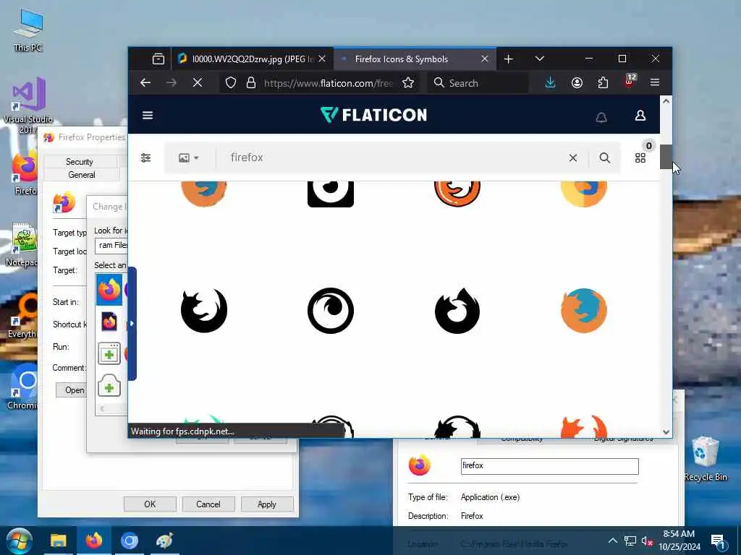Select the black flame fox icon
Screen dimensions: 741x555
457,311
